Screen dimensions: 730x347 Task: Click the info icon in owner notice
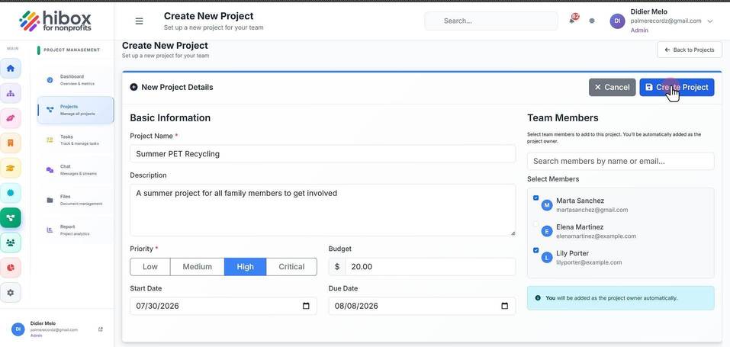point(538,297)
